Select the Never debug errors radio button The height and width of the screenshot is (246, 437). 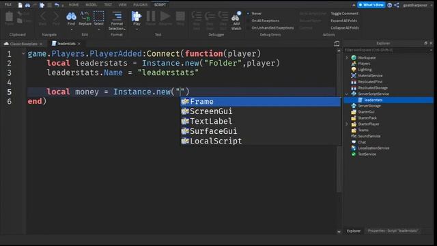[248, 14]
